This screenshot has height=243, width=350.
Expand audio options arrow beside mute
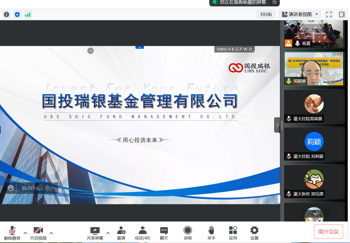click(x=25, y=233)
